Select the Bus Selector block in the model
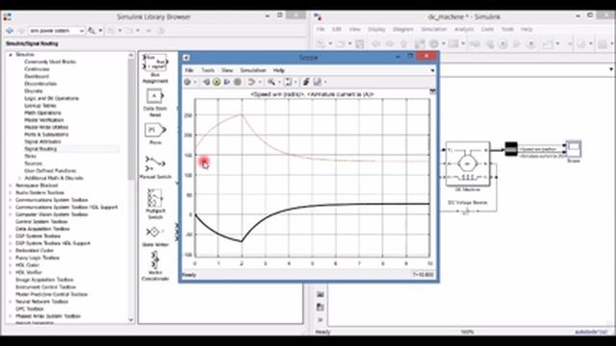Viewport: 616px width, 346px height. pos(511,149)
